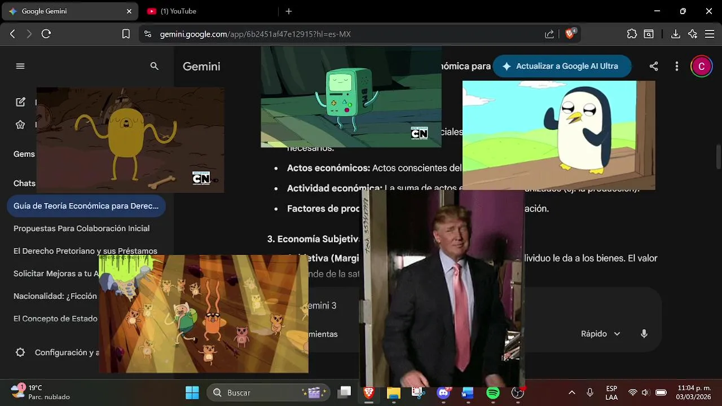The width and height of the screenshot is (722, 406).
Task: Click the Gems label in the sidebar
Action: click(24, 154)
